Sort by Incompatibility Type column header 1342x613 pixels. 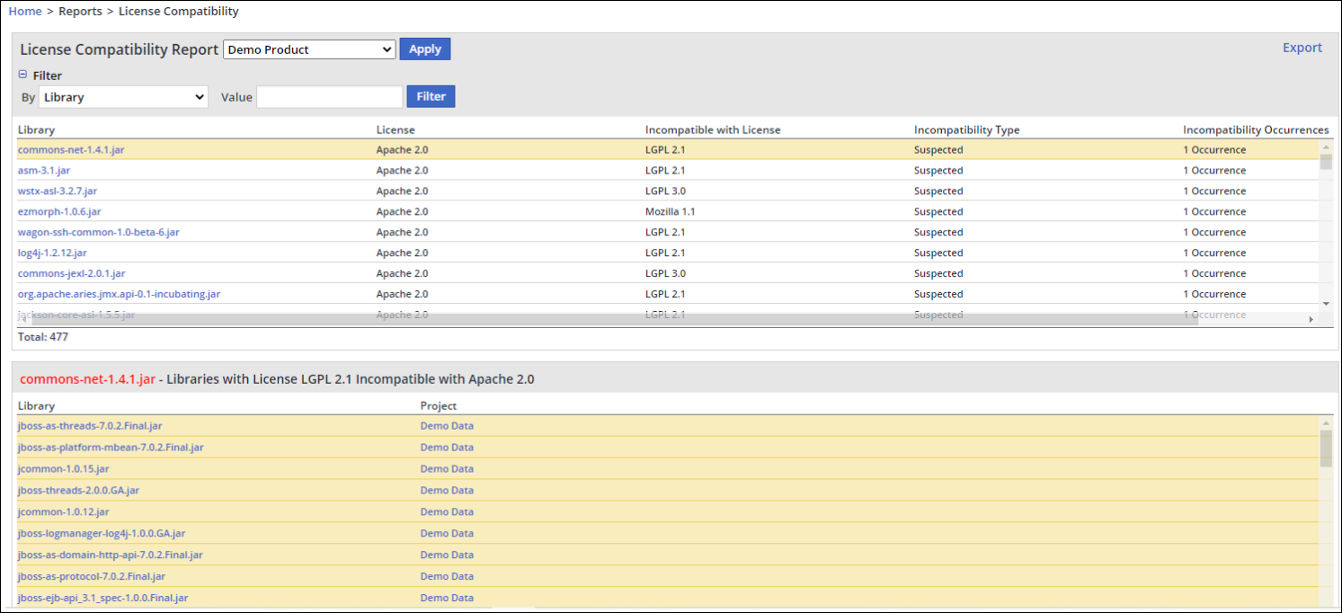(x=966, y=130)
